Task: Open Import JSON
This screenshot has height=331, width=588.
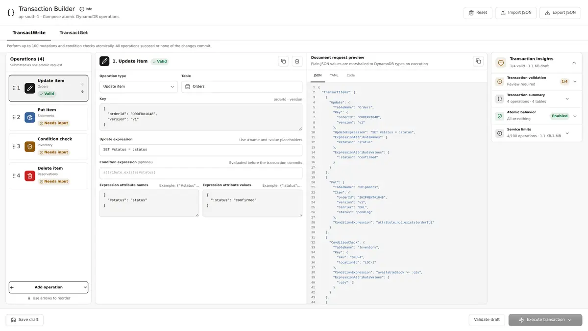Action: [515, 13]
